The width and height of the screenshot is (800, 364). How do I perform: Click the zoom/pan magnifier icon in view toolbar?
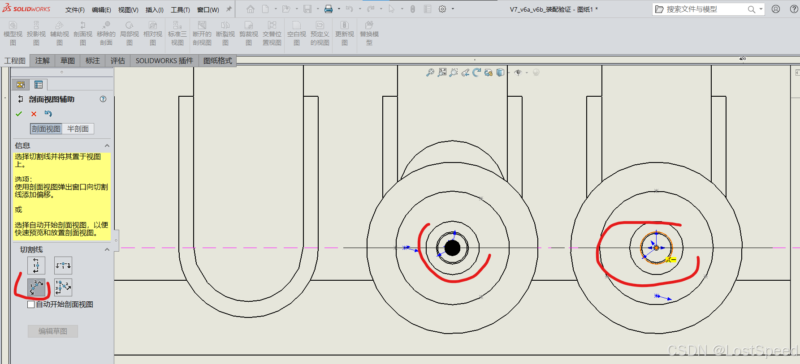pos(430,73)
